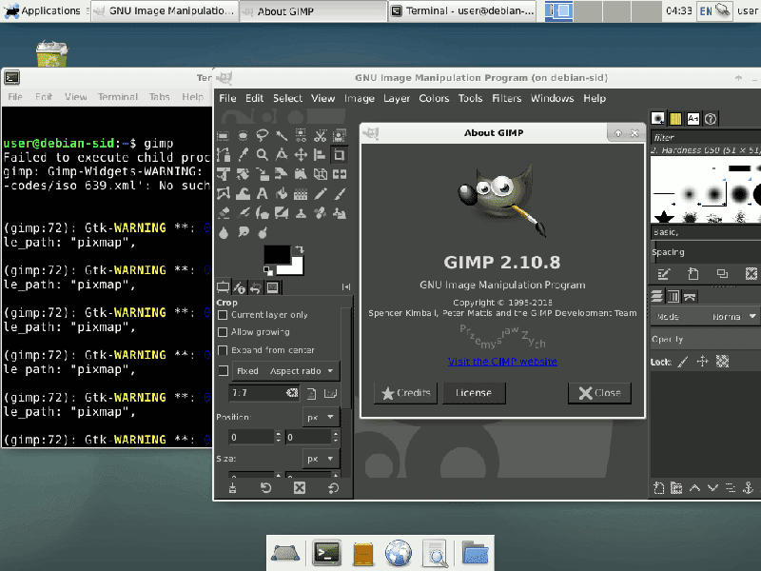761x571 pixels.
Task: Select the Text tool
Action: (x=261, y=192)
